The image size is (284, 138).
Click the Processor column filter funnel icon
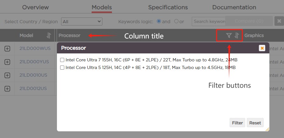tap(229, 36)
